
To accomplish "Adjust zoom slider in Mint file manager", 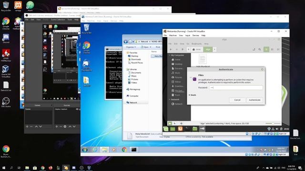I will (x=273, y=123).
